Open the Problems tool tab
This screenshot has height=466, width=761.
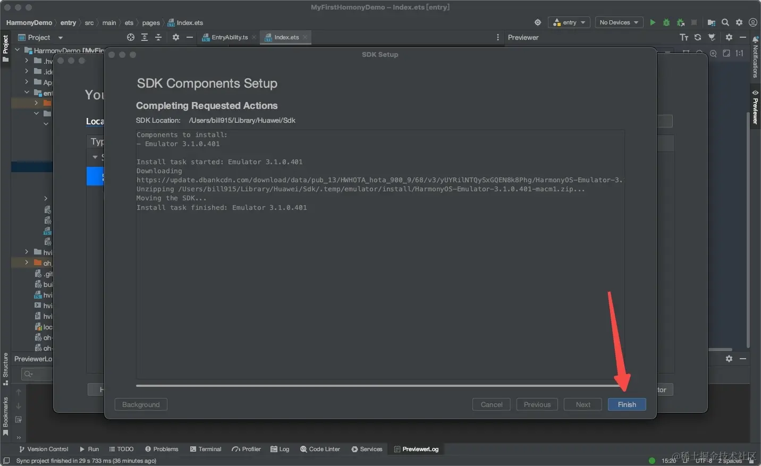click(x=162, y=449)
